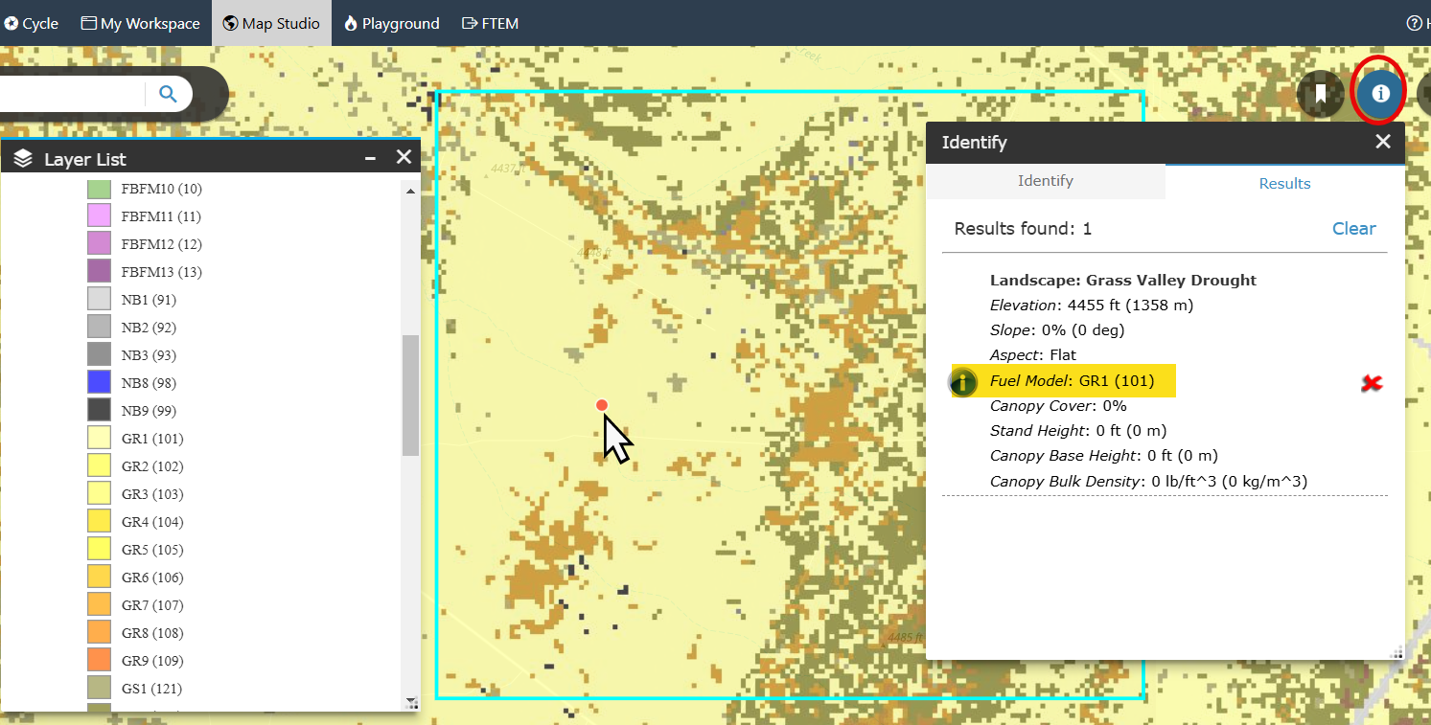1431x725 pixels.
Task: Open Help via the question mark icon
Action: point(1417,22)
